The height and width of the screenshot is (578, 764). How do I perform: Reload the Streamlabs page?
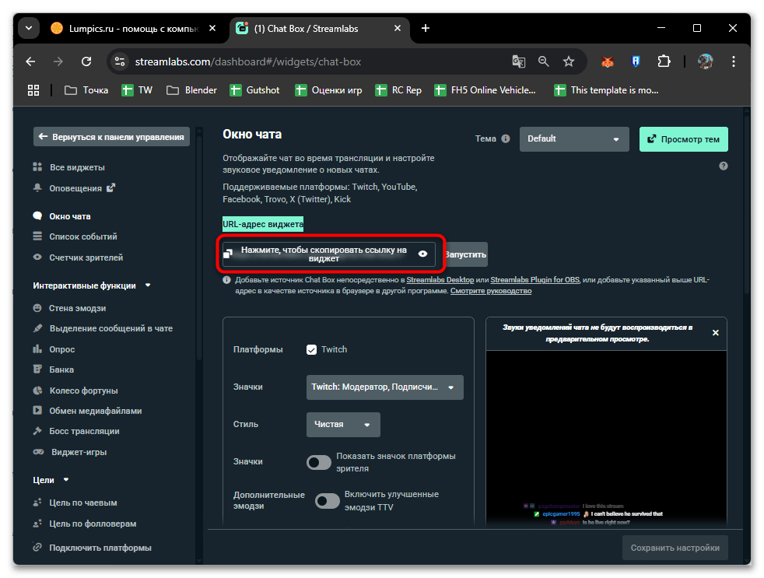(x=86, y=61)
